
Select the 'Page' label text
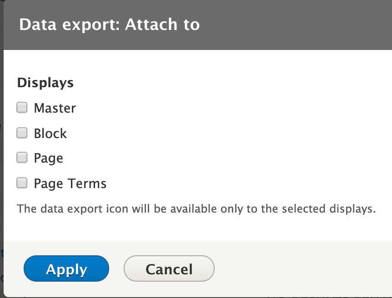pyautogui.click(x=49, y=159)
